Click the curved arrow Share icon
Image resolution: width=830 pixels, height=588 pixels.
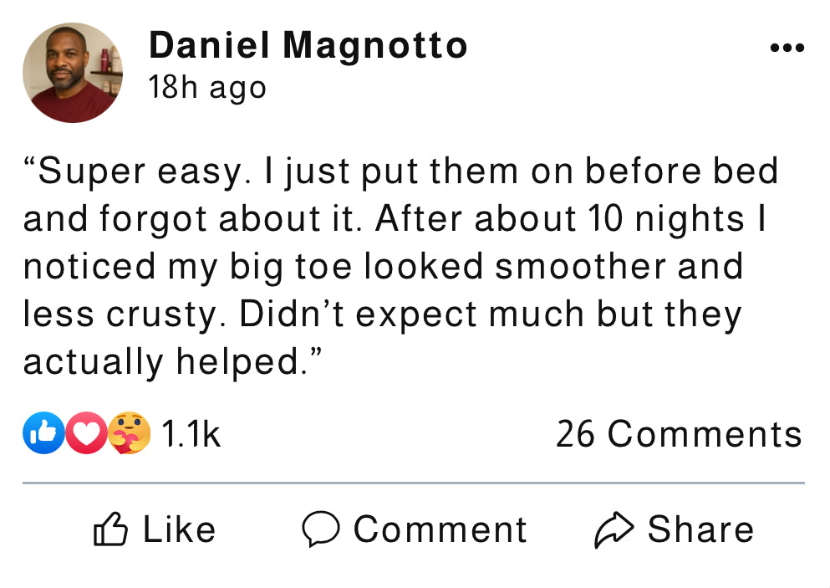tap(614, 529)
